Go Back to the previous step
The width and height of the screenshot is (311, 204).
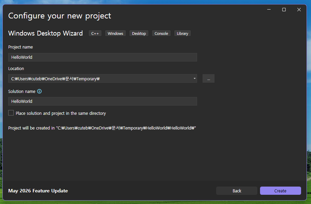(237, 191)
